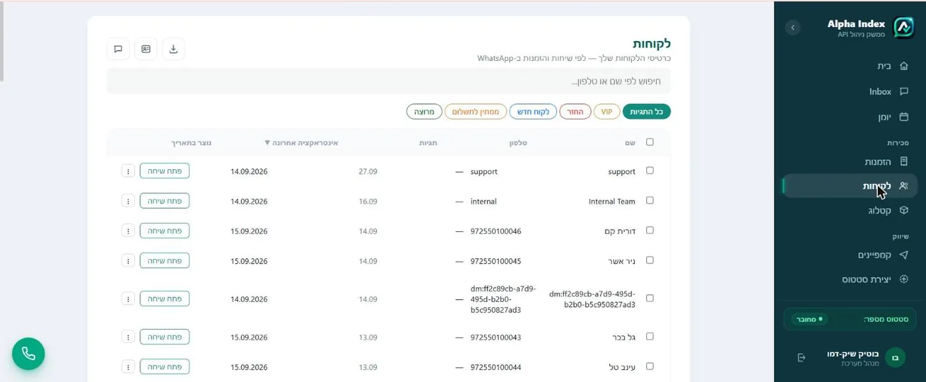The image size is (926, 382).
Task: Filter by the ממתין לתשלום tag
Action: [x=476, y=112]
